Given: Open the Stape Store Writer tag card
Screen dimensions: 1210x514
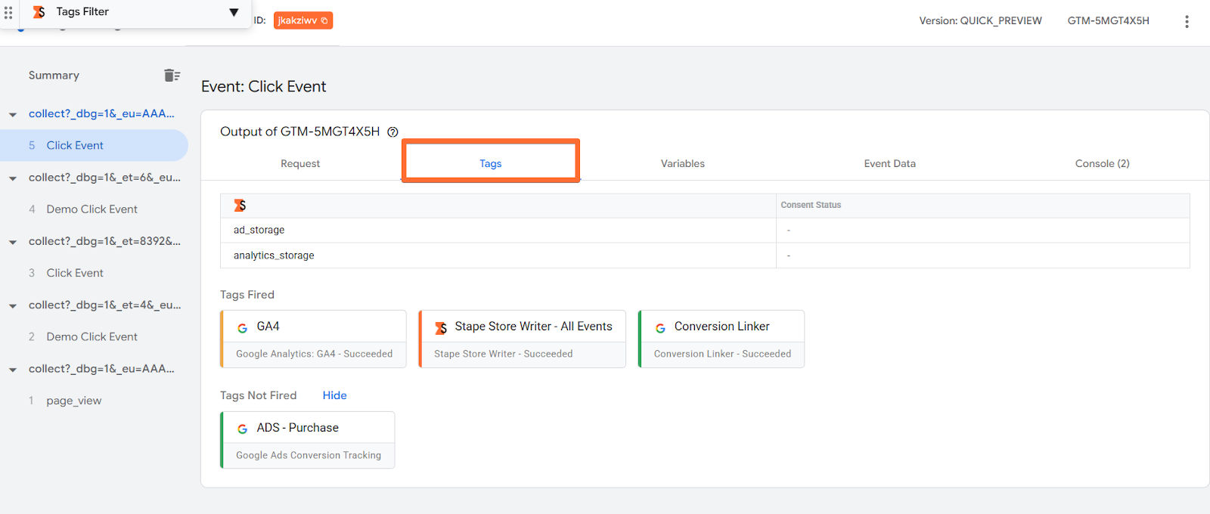Looking at the screenshot, I should click(x=522, y=339).
